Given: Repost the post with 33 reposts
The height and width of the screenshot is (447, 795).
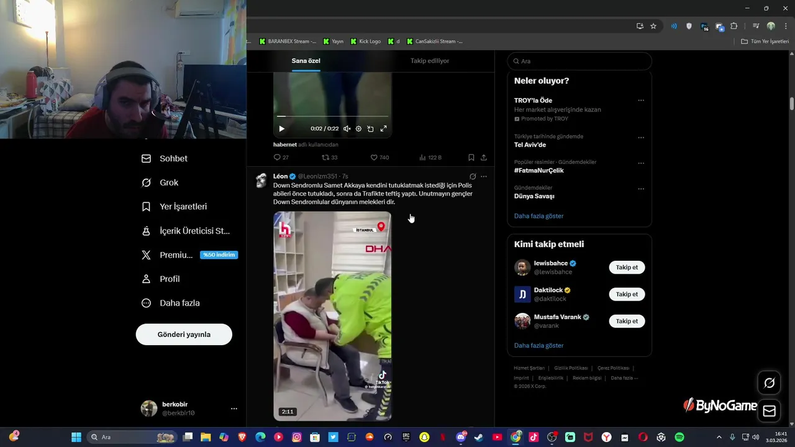Looking at the screenshot, I should [x=329, y=158].
